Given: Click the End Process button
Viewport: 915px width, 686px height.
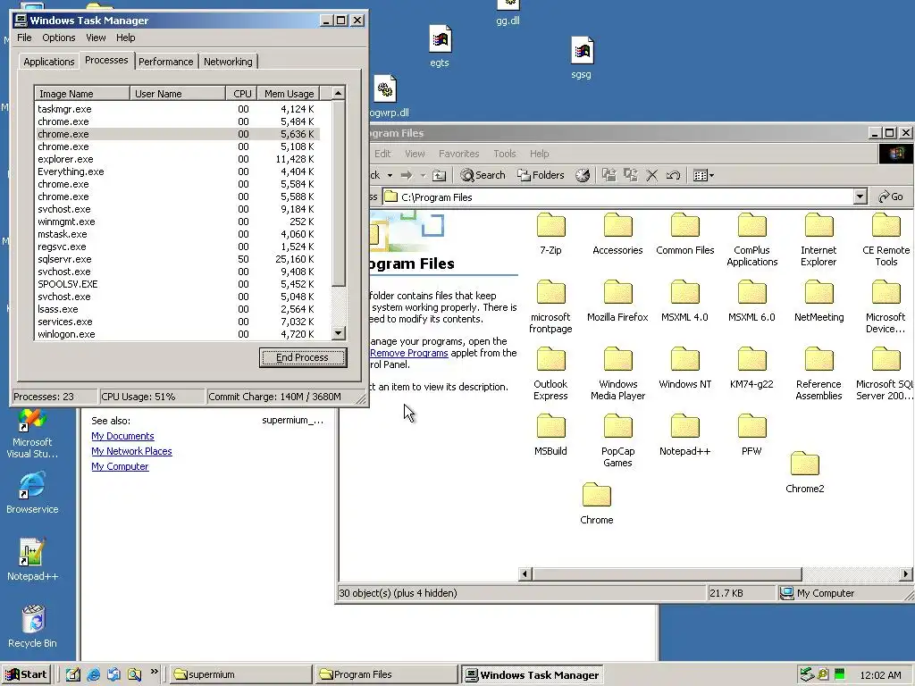Looking at the screenshot, I should click(x=303, y=357).
